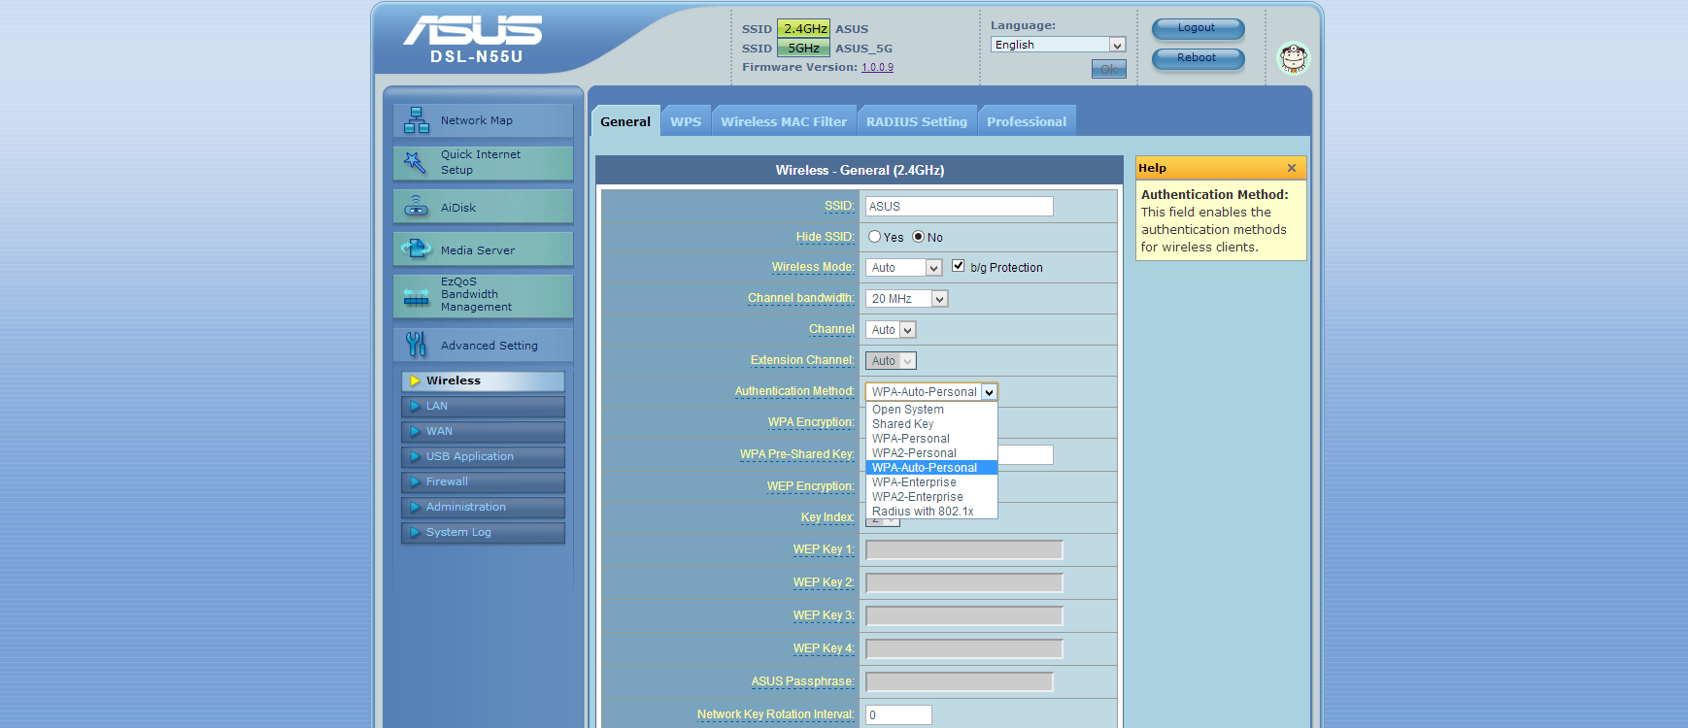Click the Extension Channel label

click(802, 360)
